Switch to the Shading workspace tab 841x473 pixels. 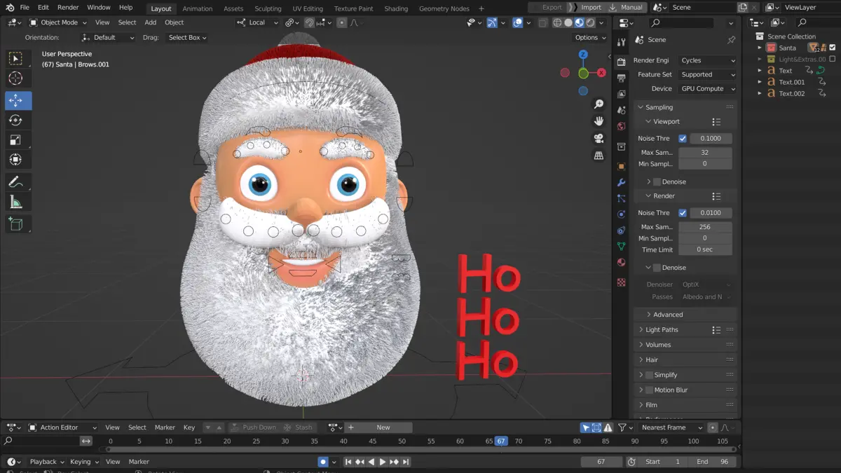point(396,8)
